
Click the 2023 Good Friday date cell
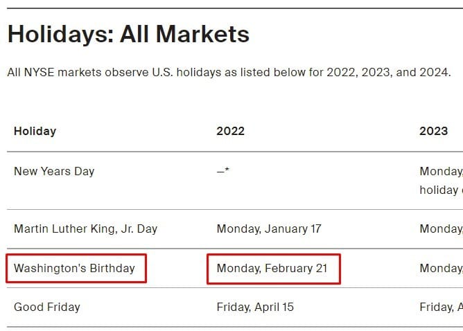tap(441, 307)
